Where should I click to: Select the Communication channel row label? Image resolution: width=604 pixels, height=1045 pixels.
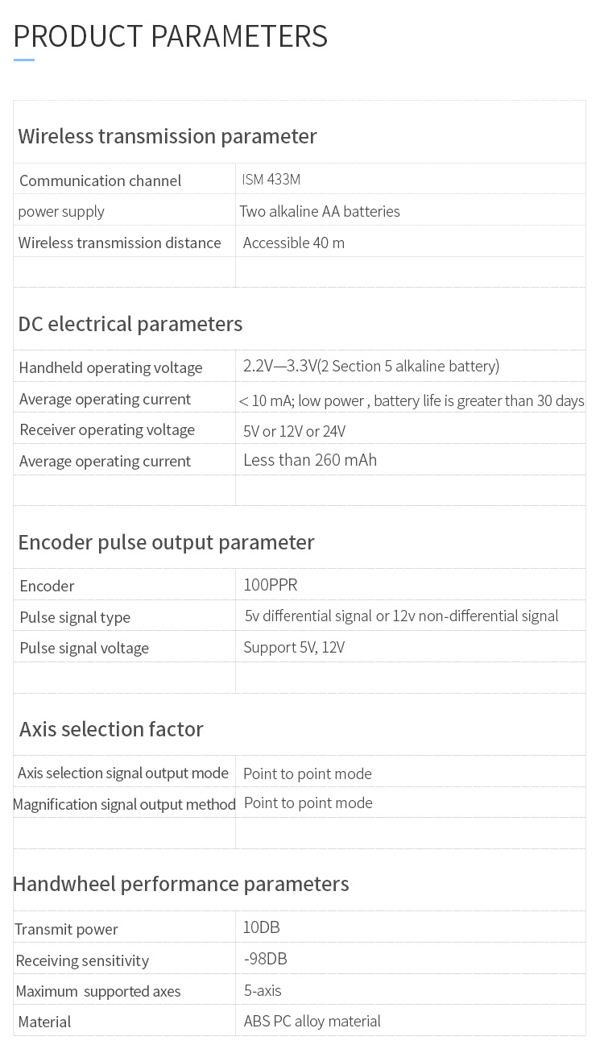click(x=101, y=180)
